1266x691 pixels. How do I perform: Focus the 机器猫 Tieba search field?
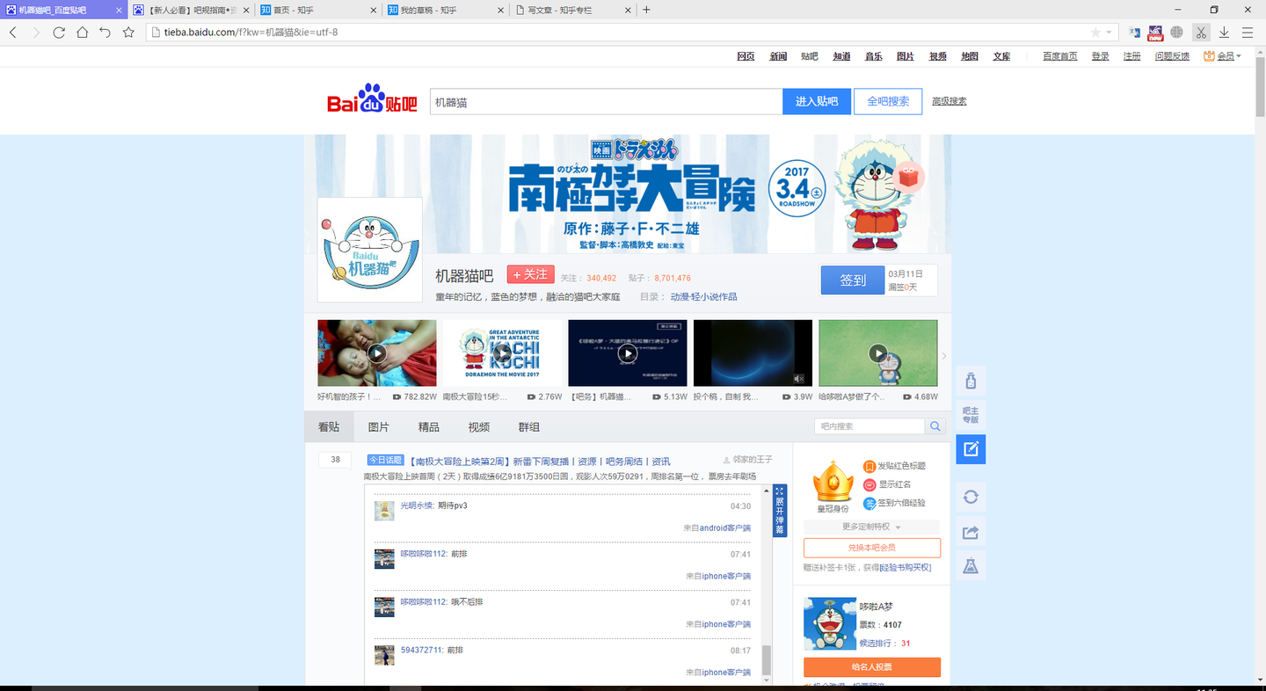tap(607, 102)
